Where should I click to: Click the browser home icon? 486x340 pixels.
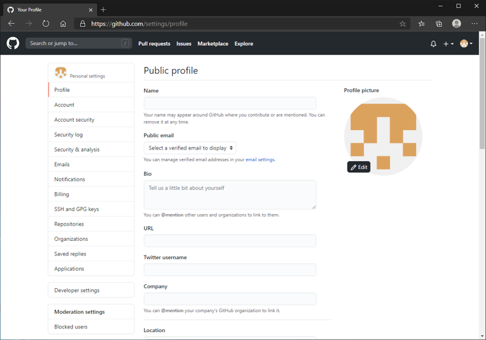pyautogui.click(x=63, y=24)
